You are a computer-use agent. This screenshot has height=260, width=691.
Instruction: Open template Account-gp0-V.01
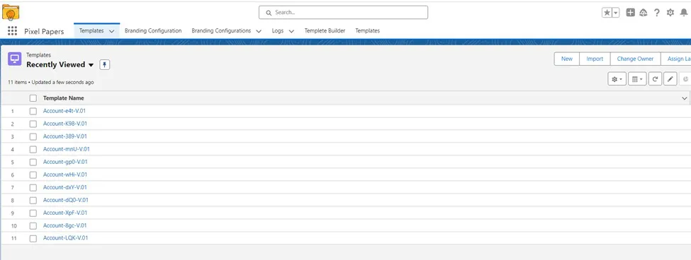pyautogui.click(x=65, y=162)
